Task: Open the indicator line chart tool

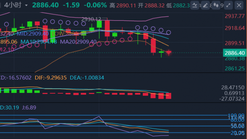Action: click(195, 5)
